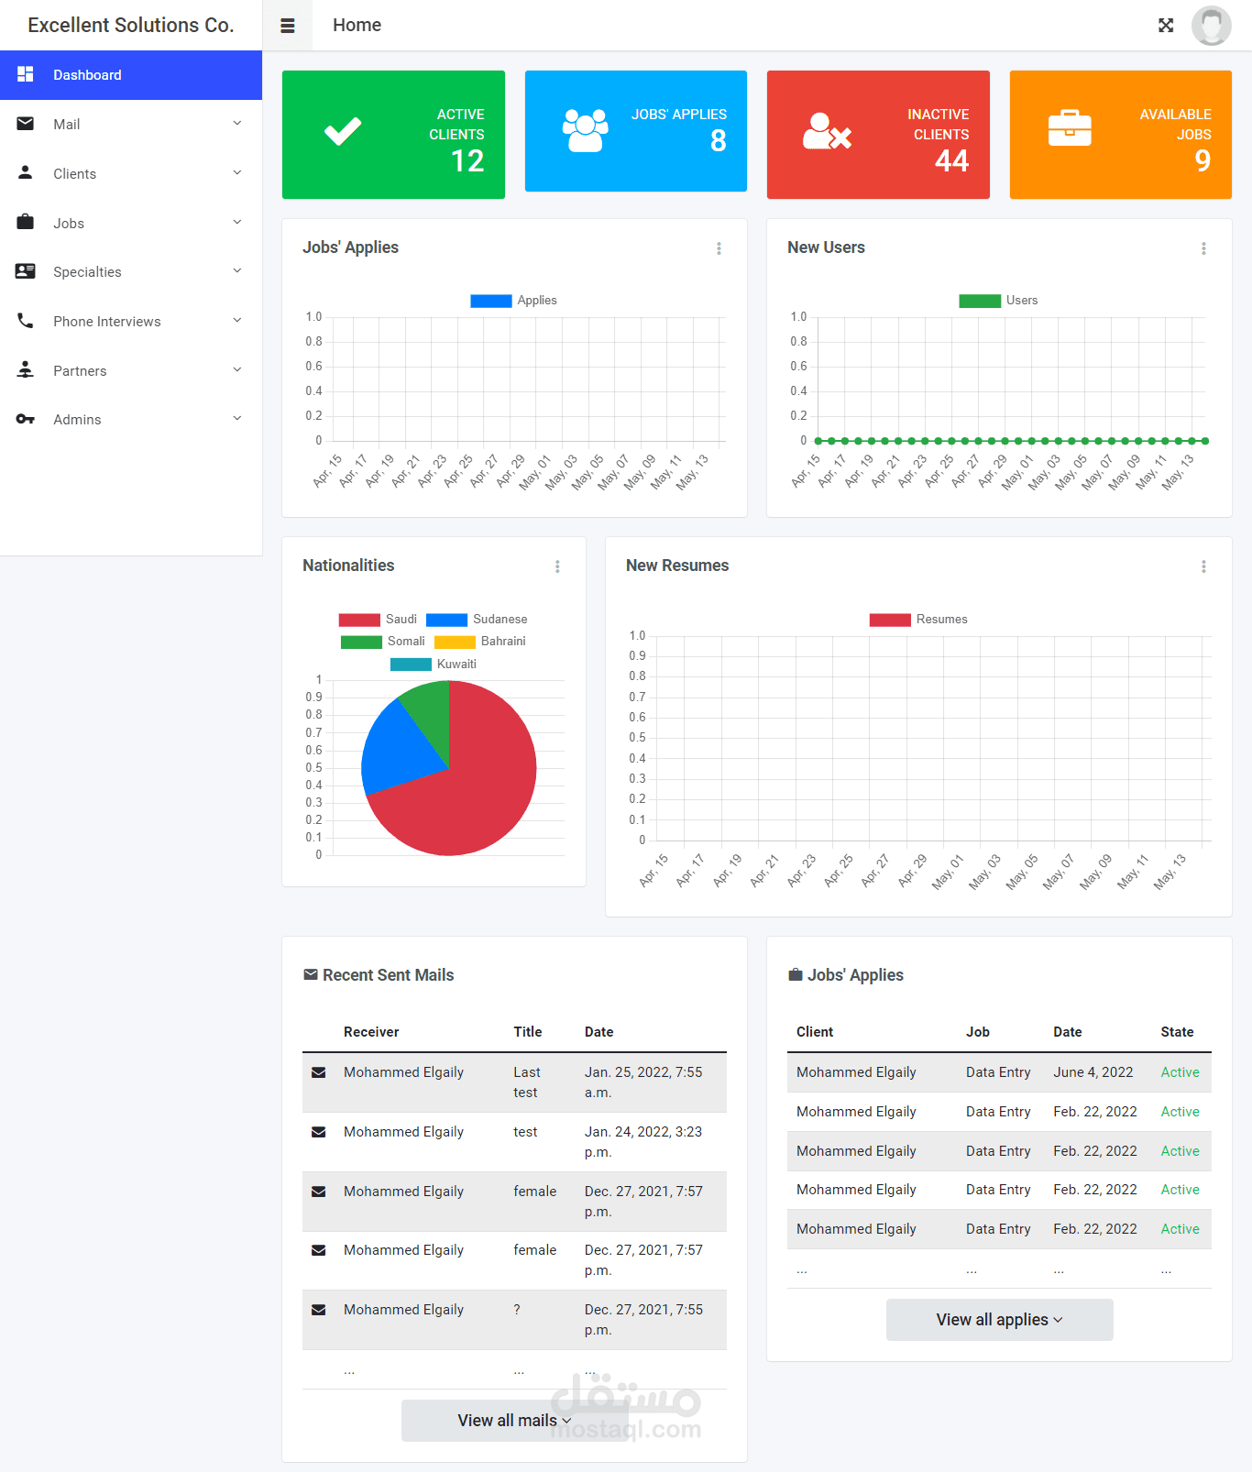Toggle Applies dataset in chart legend

click(x=513, y=301)
